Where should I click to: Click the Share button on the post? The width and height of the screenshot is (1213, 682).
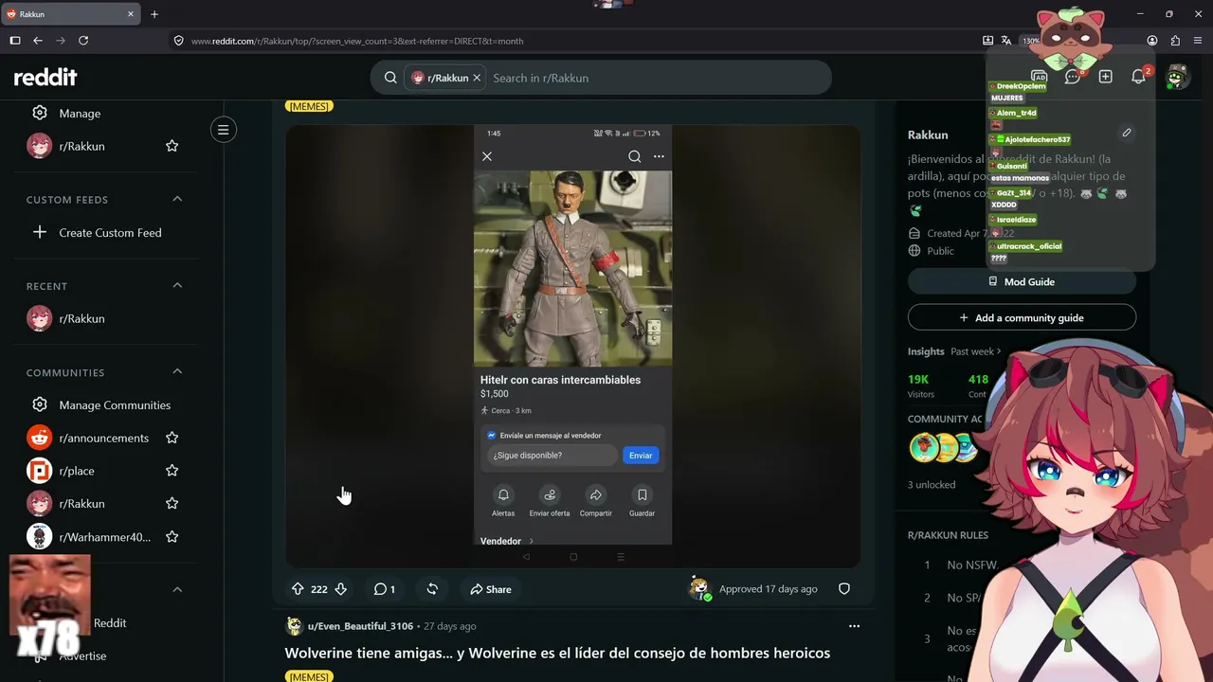tap(491, 589)
